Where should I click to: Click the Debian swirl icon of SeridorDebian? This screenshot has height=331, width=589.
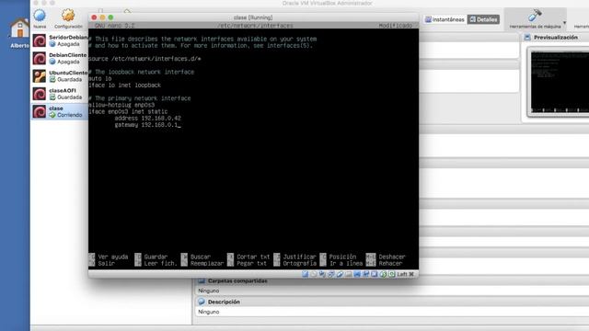point(40,40)
